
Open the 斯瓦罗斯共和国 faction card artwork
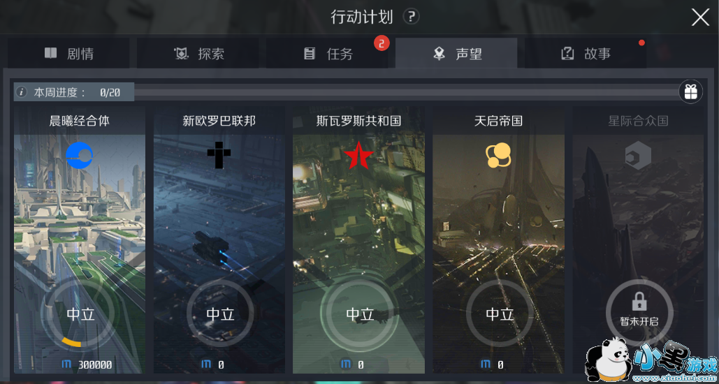(359, 241)
